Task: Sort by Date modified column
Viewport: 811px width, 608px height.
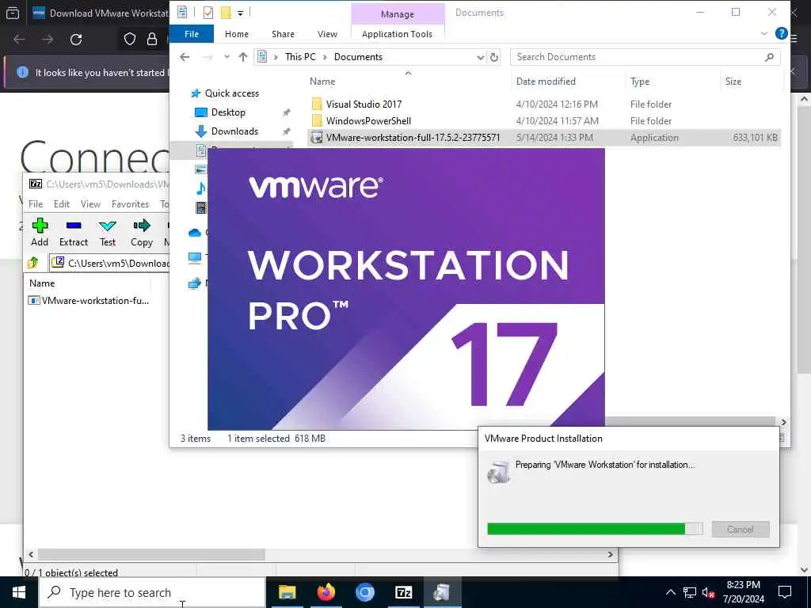Action: 546,82
